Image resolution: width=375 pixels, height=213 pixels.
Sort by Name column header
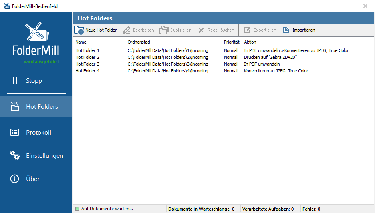(x=99, y=42)
